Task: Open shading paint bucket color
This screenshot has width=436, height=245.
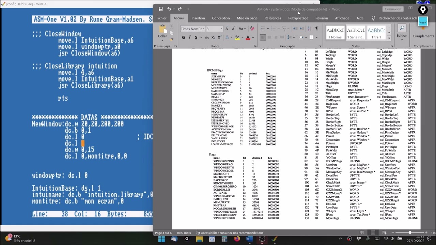Action: [x=302, y=37]
